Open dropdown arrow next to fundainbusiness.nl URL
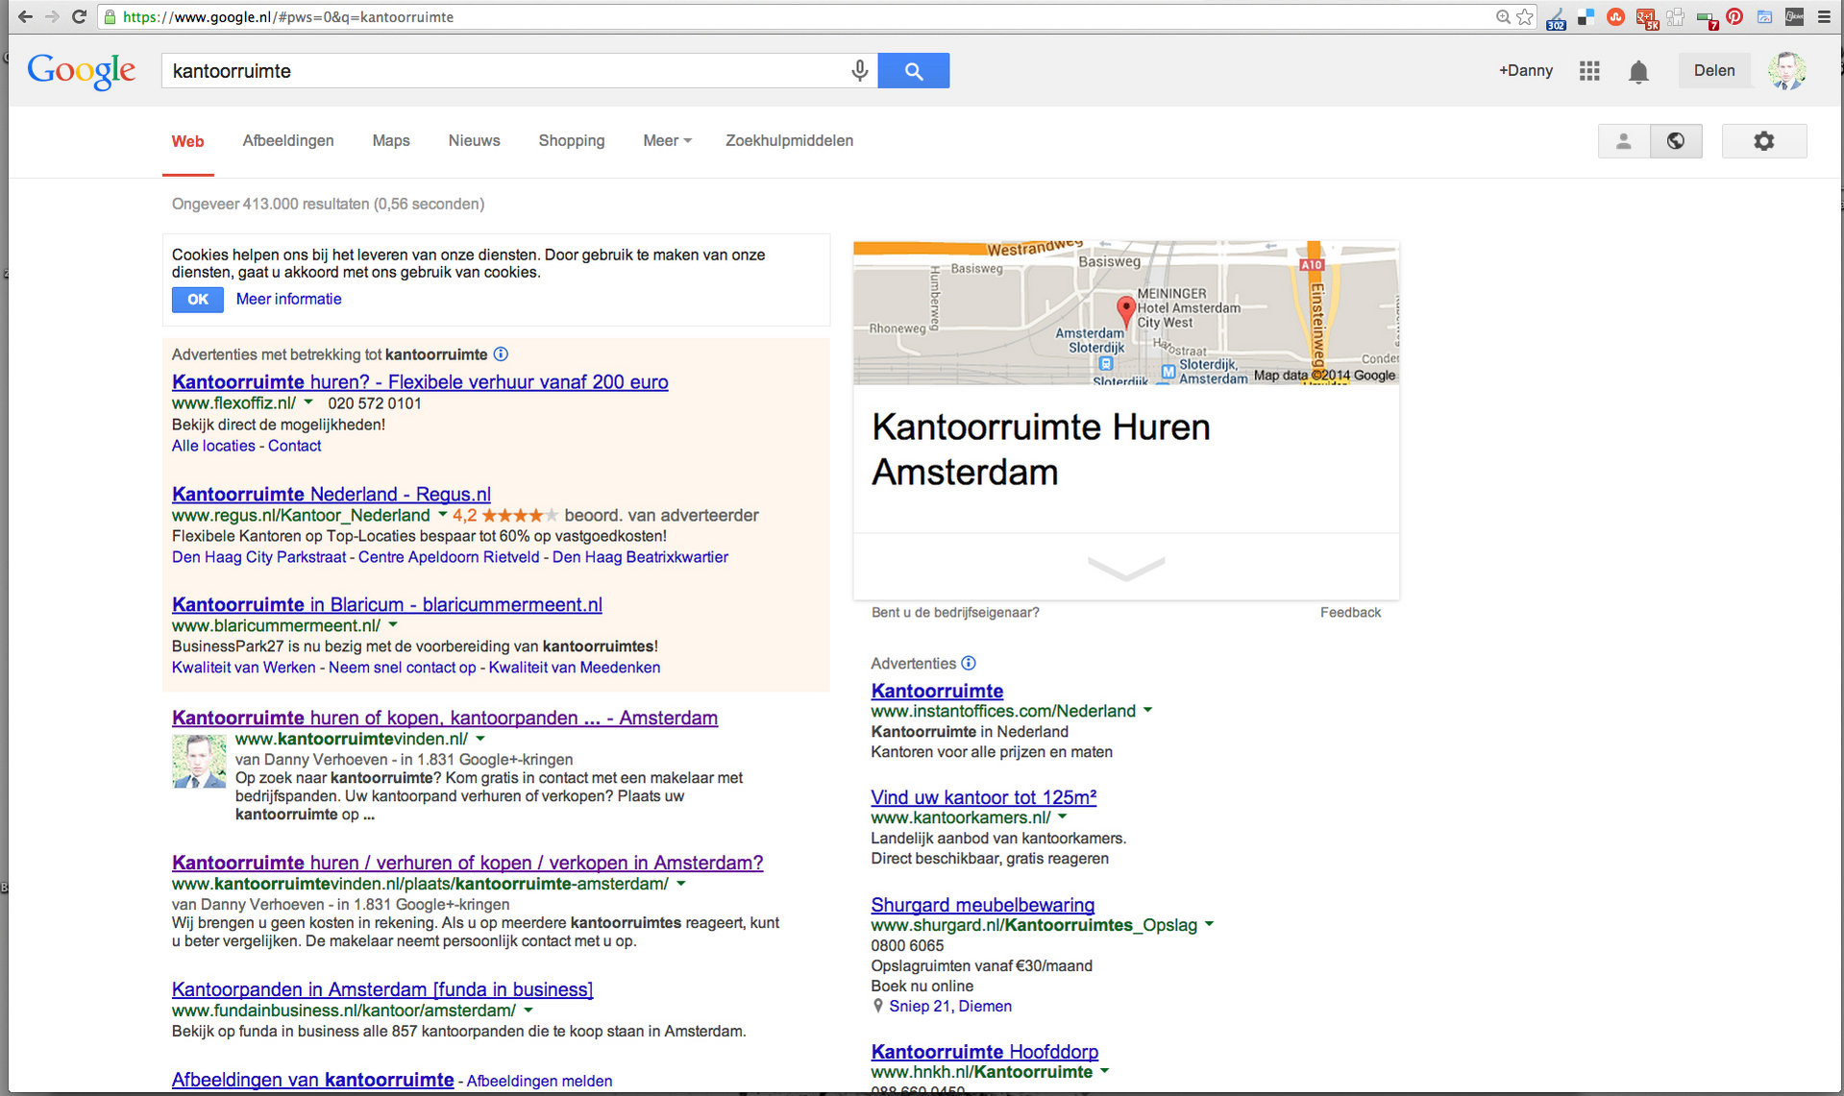The image size is (1844, 1096). point(529,1011)
